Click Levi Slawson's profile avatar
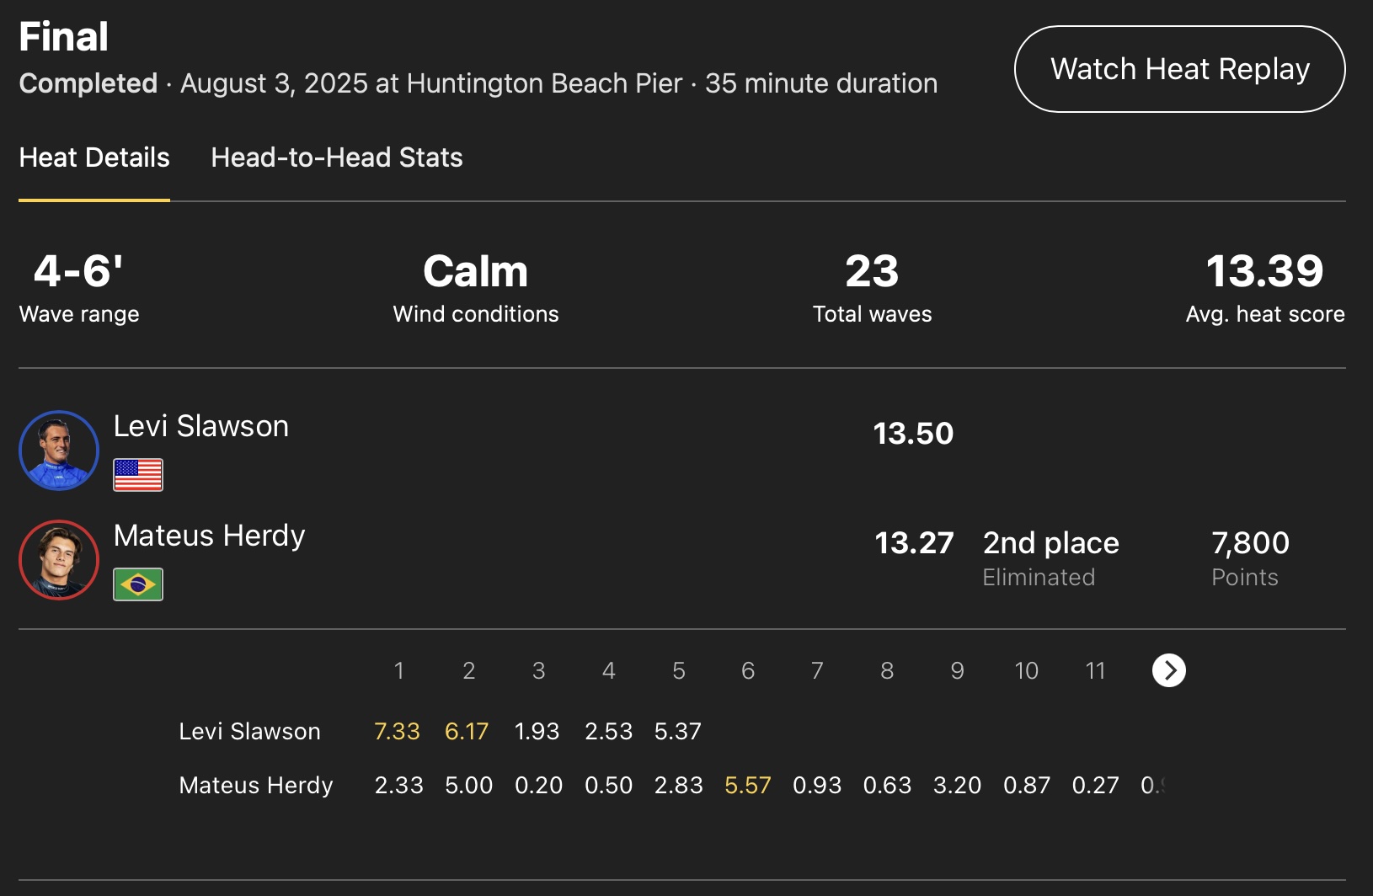 [x=59, y=451]
